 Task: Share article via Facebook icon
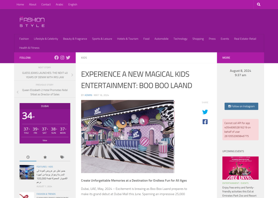pos(205,122)
